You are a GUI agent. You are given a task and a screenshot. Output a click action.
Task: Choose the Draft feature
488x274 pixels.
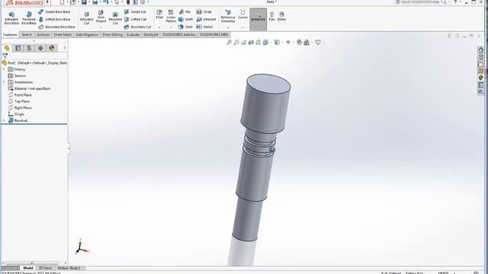[186, 19]
